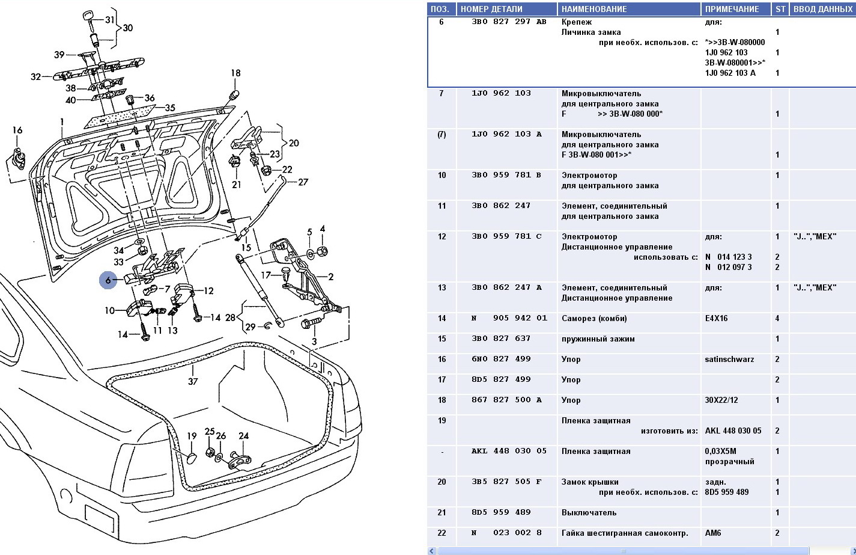The width and height of the screenshot is (856, 555).
Task: Click diagram callout number 30 on lock cylinder
Action: point(128,28)
